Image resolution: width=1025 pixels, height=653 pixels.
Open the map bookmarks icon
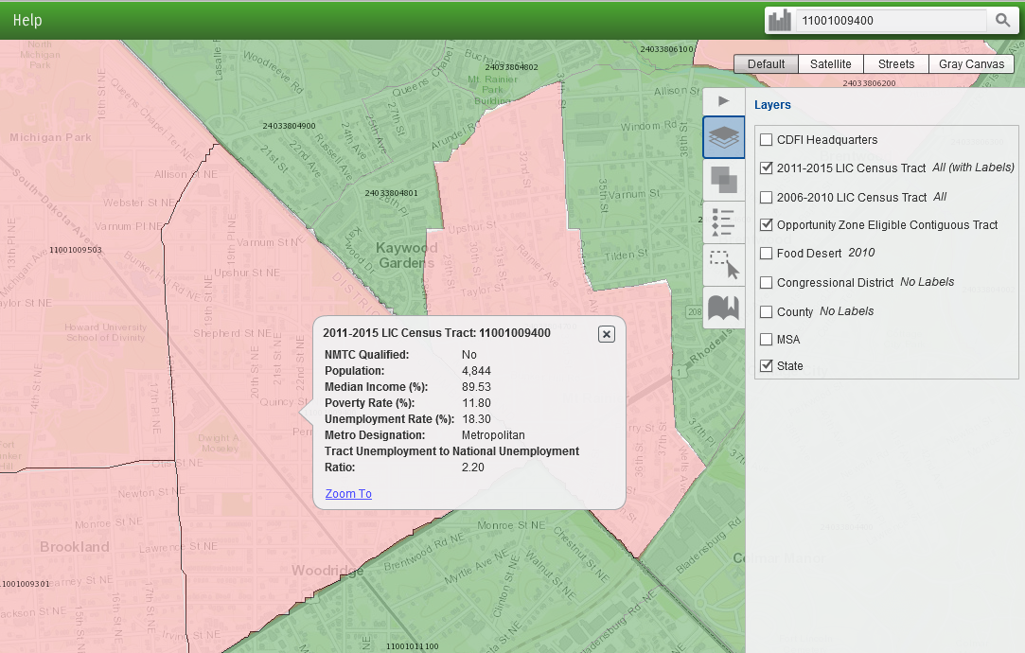click(724, 308)
